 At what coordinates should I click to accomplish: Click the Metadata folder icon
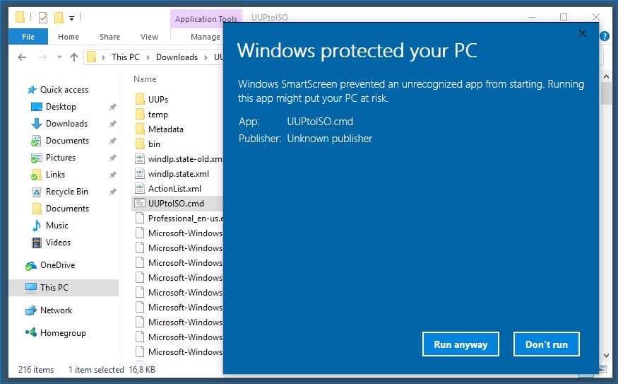coord(140,129)
